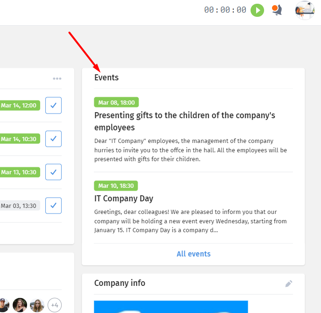321x313 pixels.
Task: Start the timer with the green play button
Action: [257, 10]
